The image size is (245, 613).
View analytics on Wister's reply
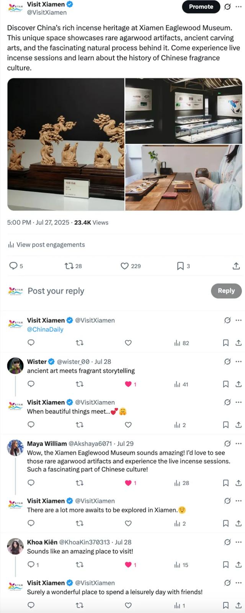[181, 384]
